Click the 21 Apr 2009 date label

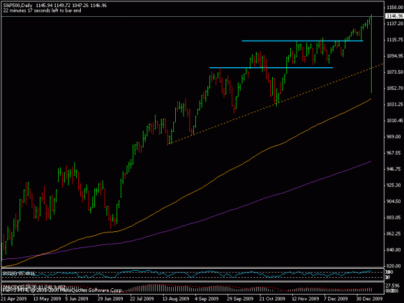pos(14,298)
